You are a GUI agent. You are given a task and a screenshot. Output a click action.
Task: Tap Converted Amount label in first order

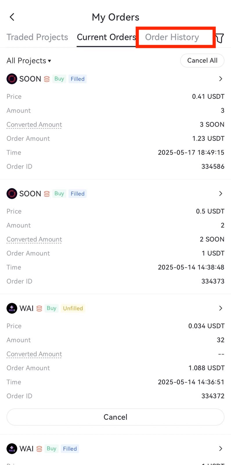[34, 125]
